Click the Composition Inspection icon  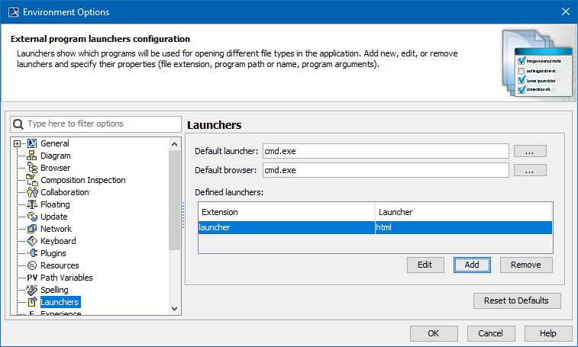click(x=32, y=180)
